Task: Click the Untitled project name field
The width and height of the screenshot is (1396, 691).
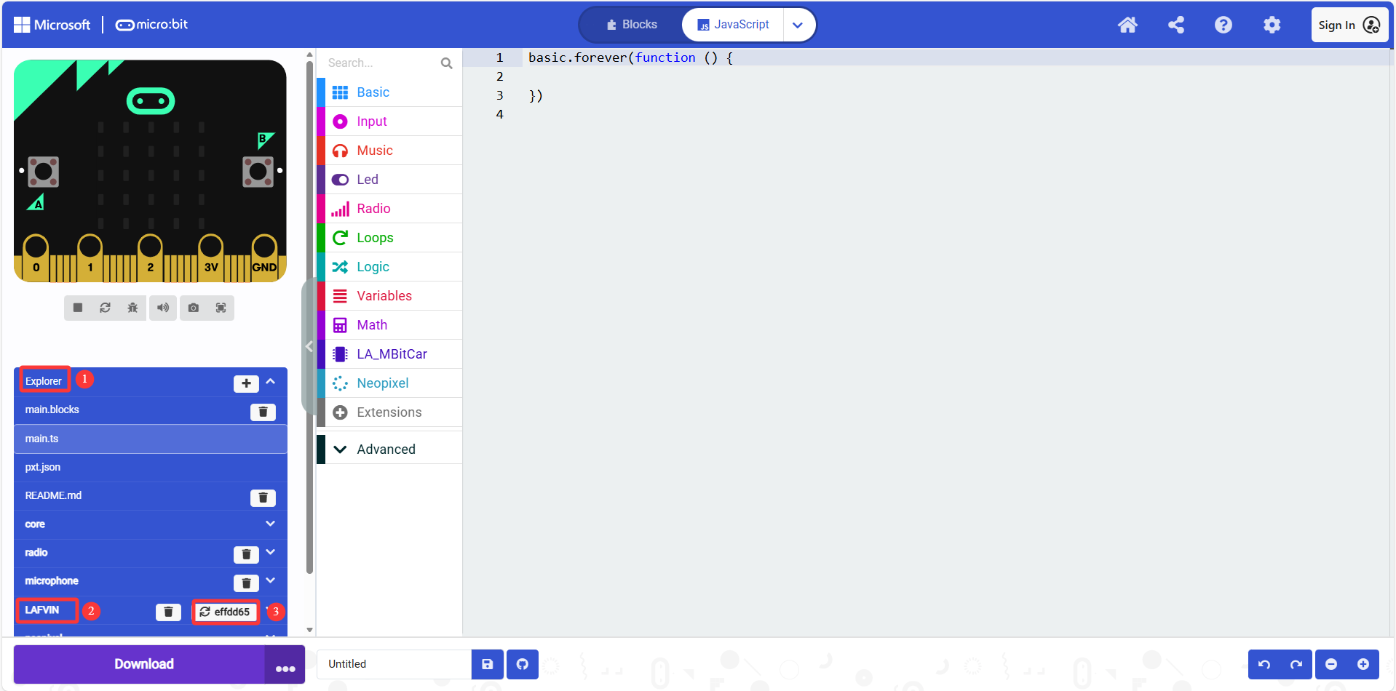Action: tap(394, 664)
